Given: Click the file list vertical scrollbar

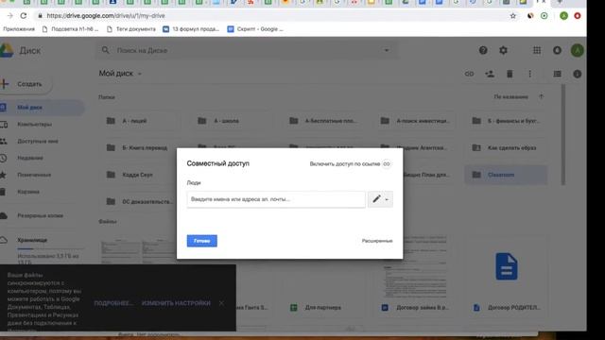Looking at the screenshot, I should [x=563, y=134].
